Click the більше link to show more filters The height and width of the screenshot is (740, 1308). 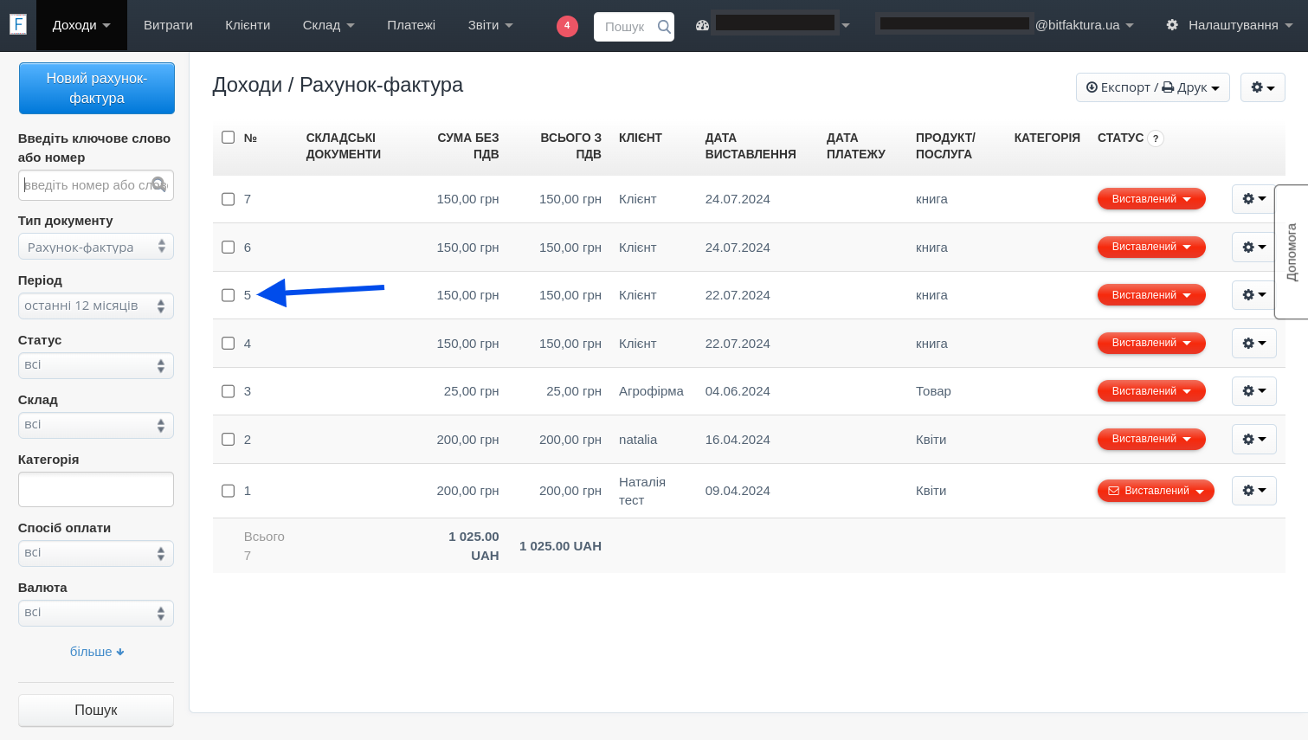click(x=96, y=652)
